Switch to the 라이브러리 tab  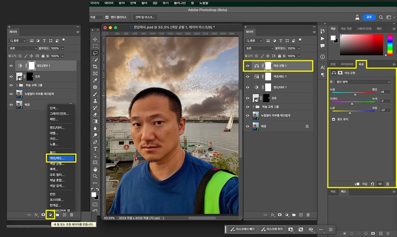click(347, 64)
